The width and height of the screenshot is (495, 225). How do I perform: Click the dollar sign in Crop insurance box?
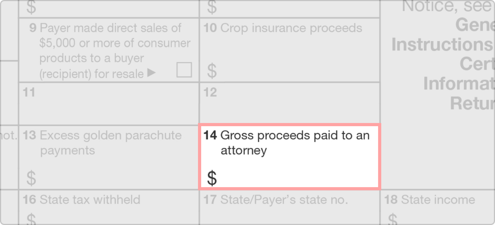pos(212,71)
